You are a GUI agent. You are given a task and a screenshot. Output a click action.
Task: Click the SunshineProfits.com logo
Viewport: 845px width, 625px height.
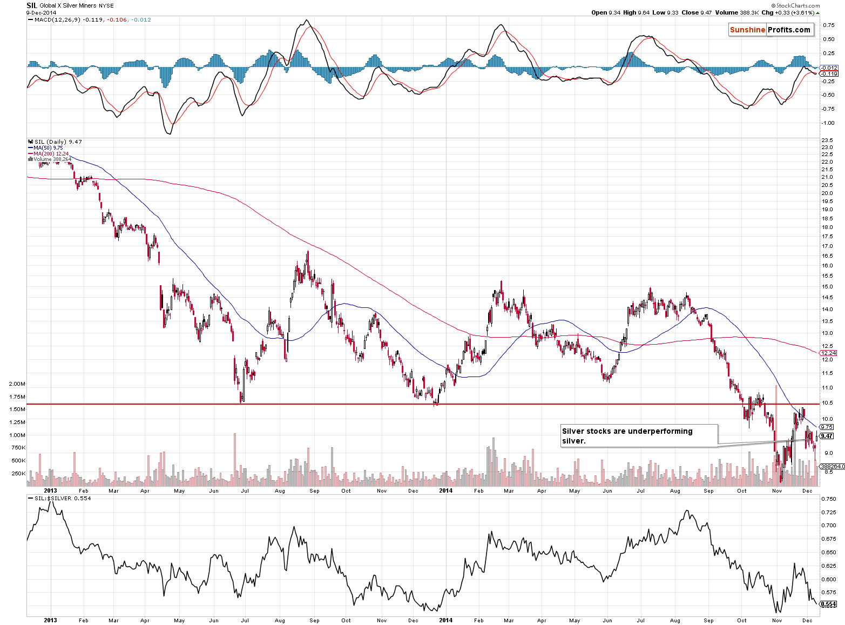pos(770,30)
